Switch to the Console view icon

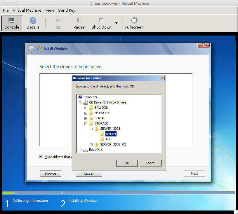(x=12, y=20)
